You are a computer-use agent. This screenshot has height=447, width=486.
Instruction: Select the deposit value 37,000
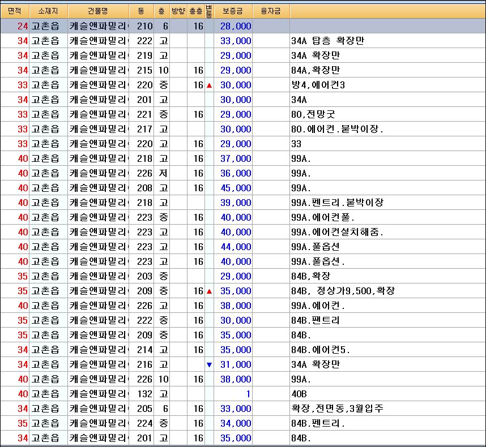236,158
